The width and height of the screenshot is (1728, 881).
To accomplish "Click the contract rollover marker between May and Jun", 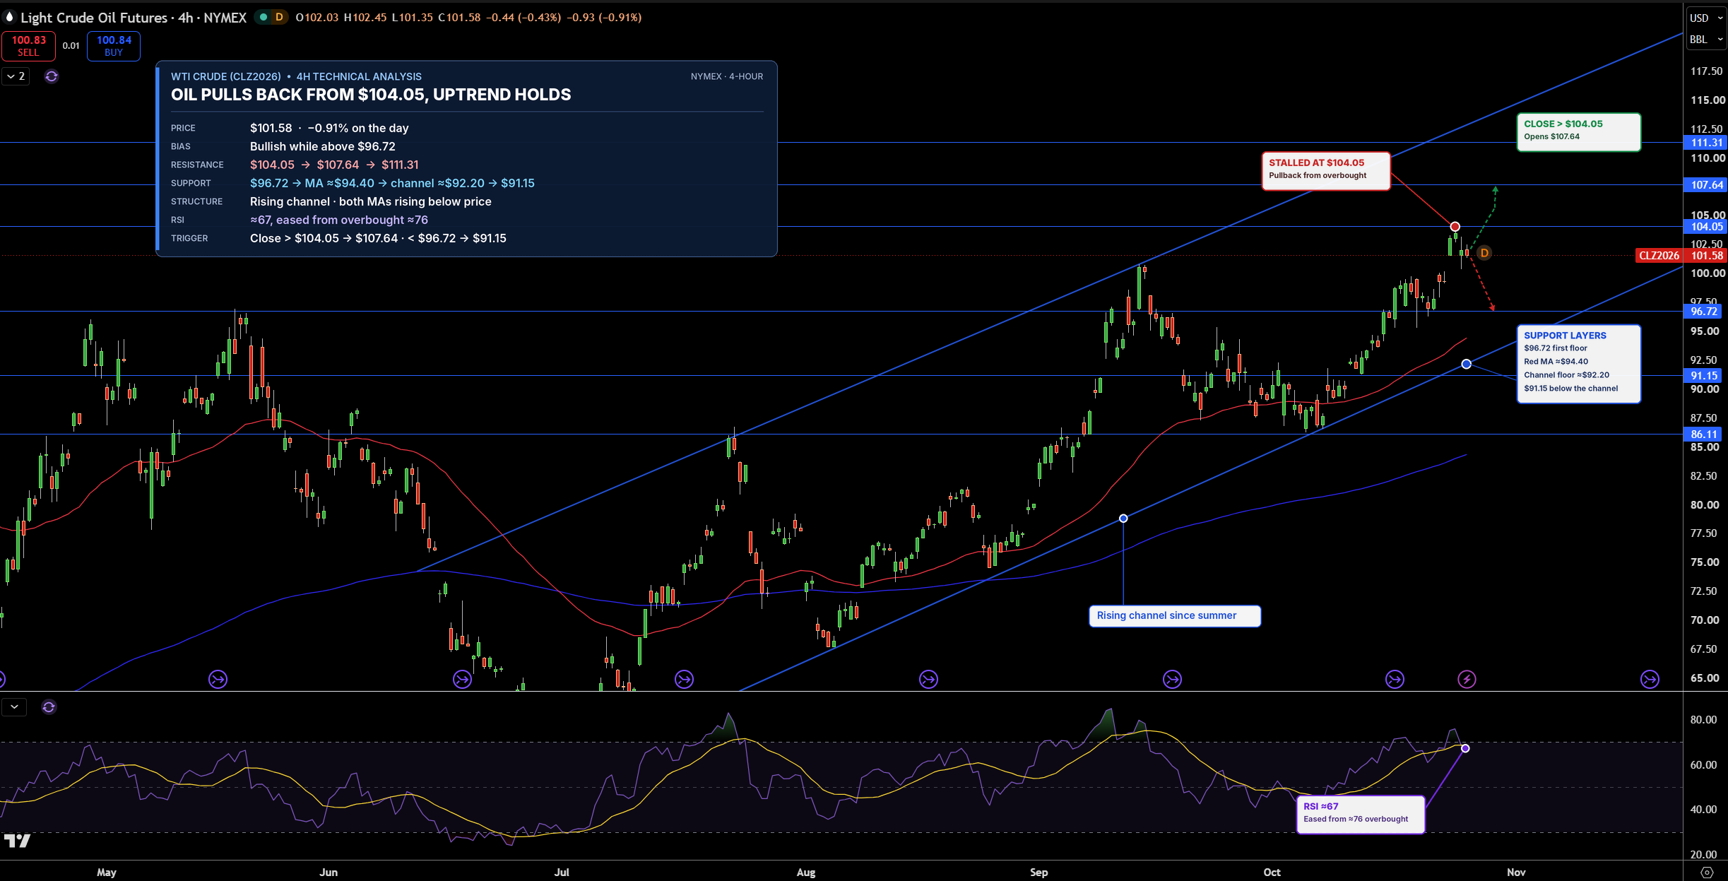I will point(218,680).
